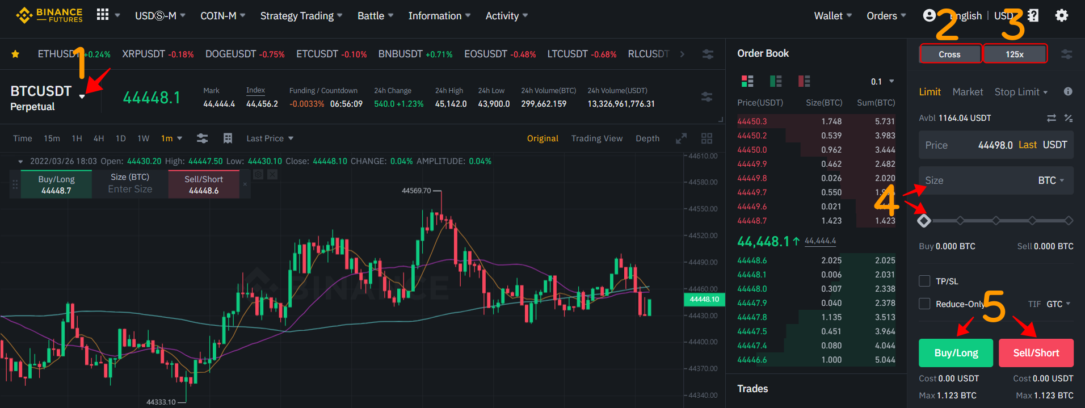1085x408 pixels.
Task: Click the size slider handle
Action: 924,221
